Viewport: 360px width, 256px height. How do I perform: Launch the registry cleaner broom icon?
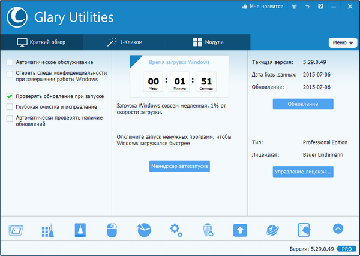(x=48, y=230)
